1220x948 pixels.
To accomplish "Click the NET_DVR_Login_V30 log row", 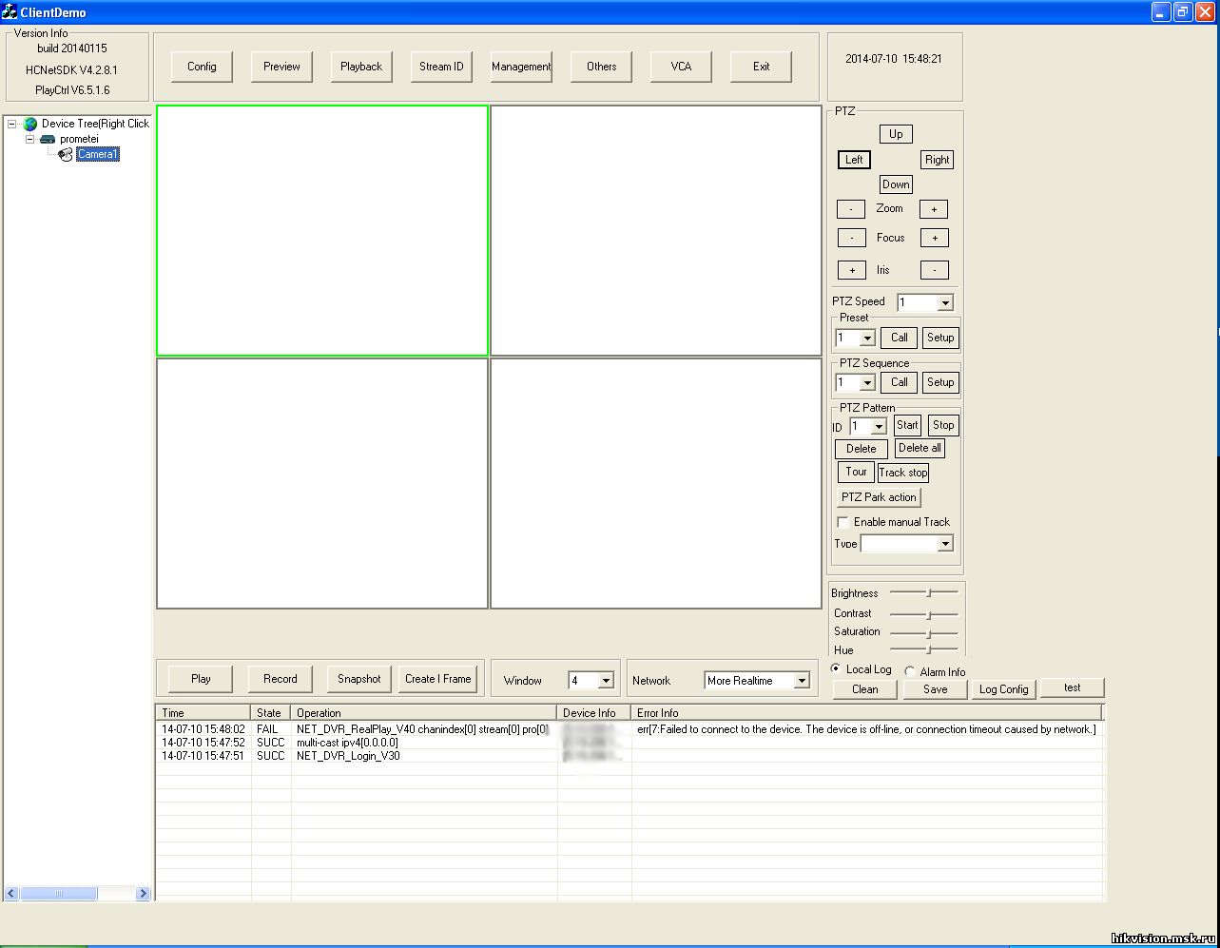I will coord(629,756).
